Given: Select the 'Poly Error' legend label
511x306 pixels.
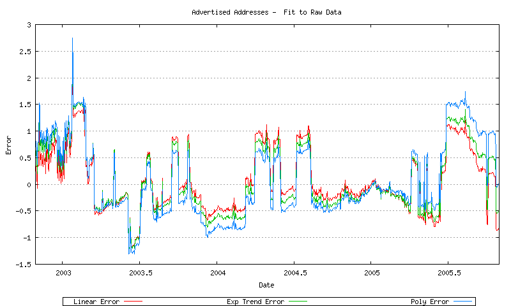Looking at the screenshot, I should point(429,302).
